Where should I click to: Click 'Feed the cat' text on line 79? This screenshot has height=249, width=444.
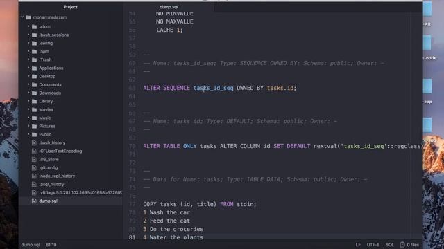coord(170,221)
